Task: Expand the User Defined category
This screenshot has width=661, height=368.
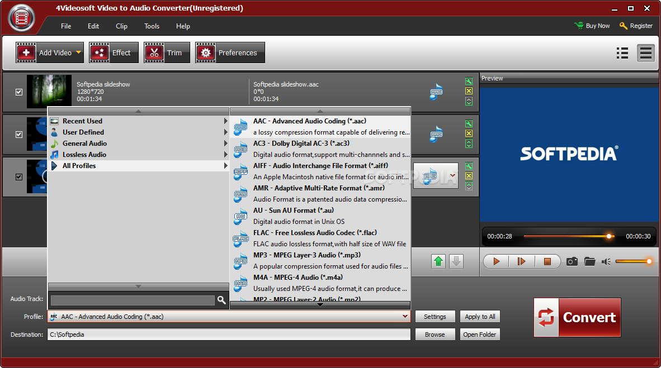Action: [x=139, y=132]
